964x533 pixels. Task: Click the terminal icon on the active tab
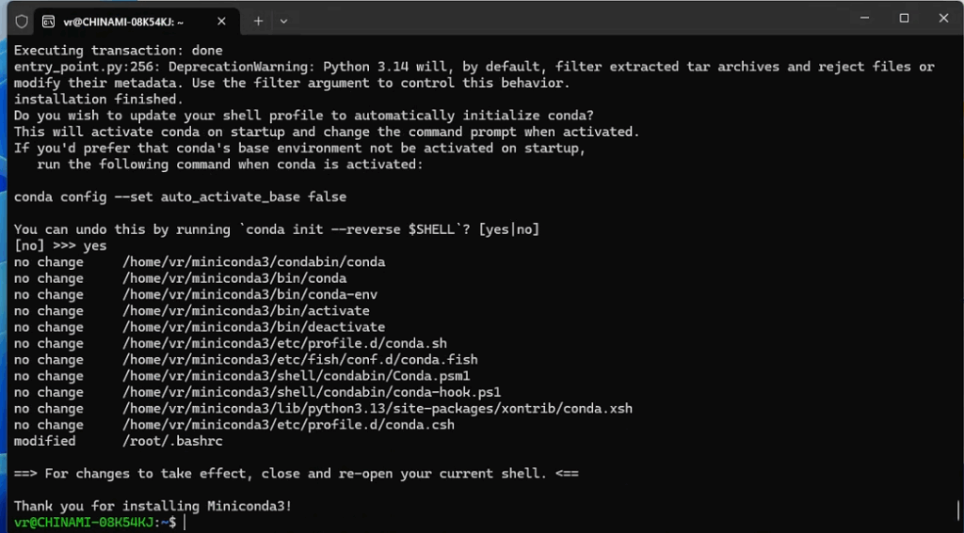tap(47, 20)
